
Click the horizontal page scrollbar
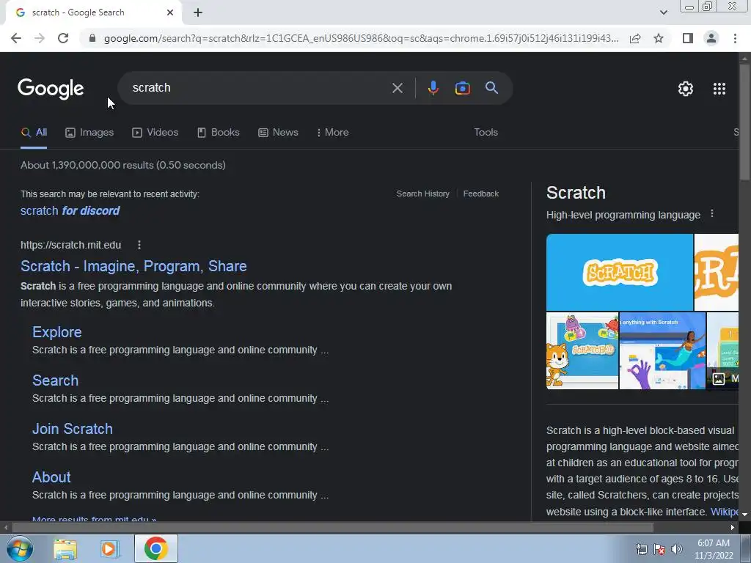(x=333, y=528)
